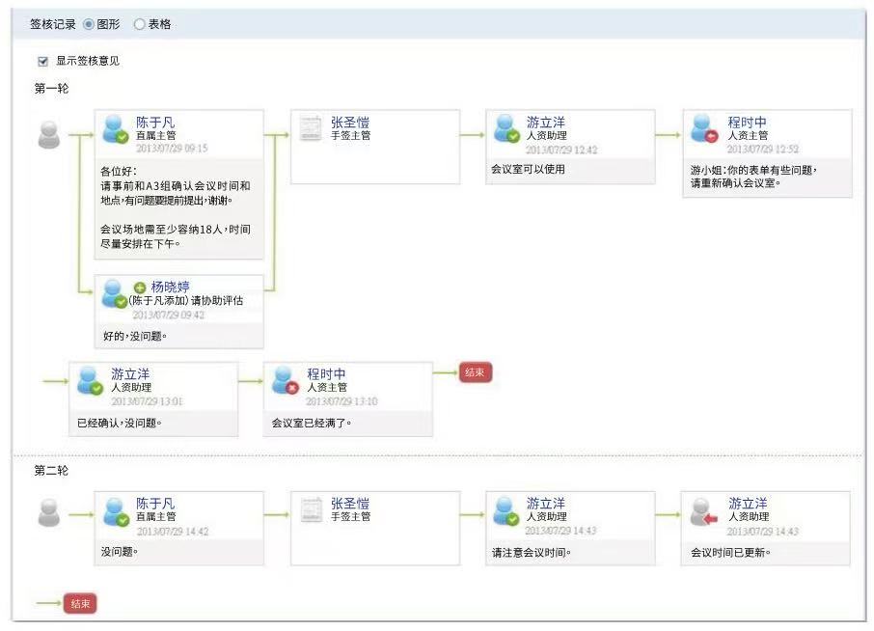Select the 表格 view radio button
This screenshot has width=874, height=631.
140,24
